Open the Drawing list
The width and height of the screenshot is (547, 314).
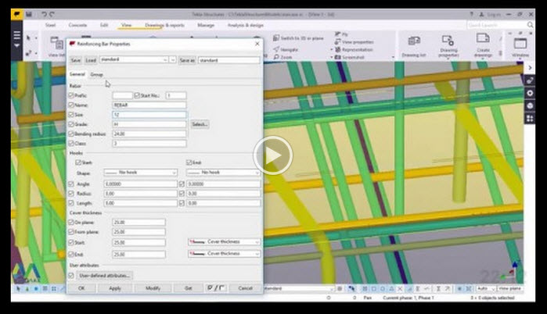click(414, 46)
